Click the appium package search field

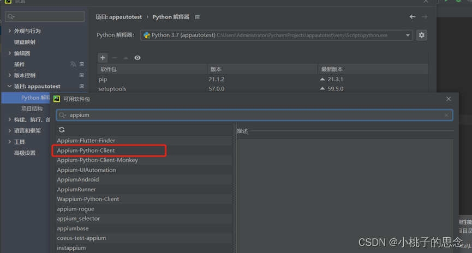254,115
